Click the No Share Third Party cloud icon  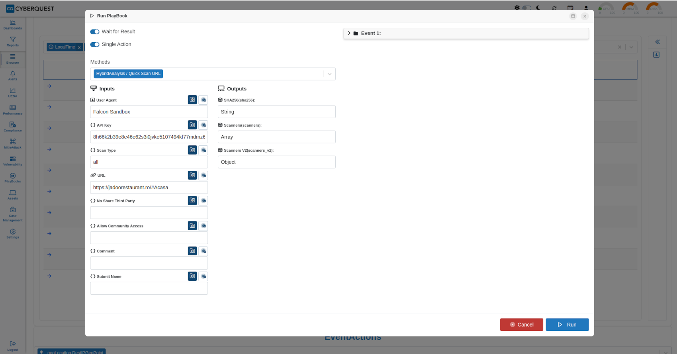click(x=203, y=200)
